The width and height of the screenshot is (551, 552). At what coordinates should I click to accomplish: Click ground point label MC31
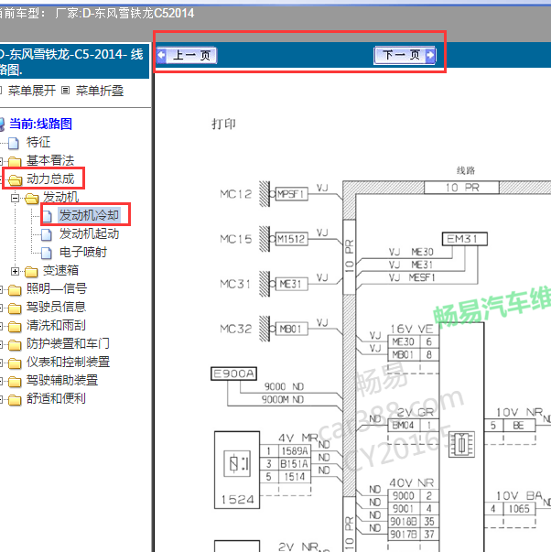[235, 284]
